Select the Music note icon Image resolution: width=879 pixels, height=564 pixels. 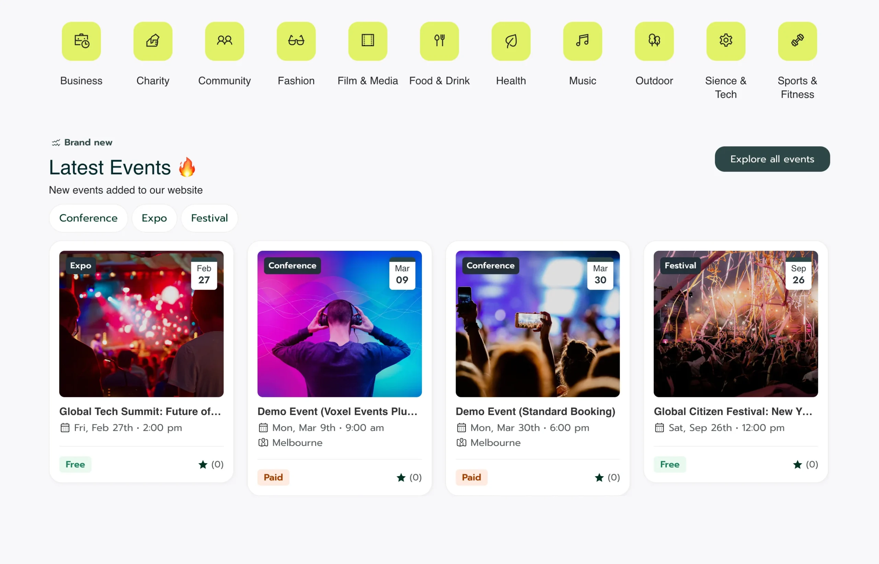(x=582, y=41)
